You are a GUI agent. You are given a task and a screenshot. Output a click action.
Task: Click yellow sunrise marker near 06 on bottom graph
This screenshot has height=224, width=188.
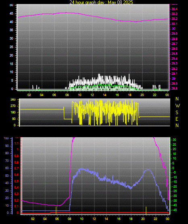(x=56, y=210)
